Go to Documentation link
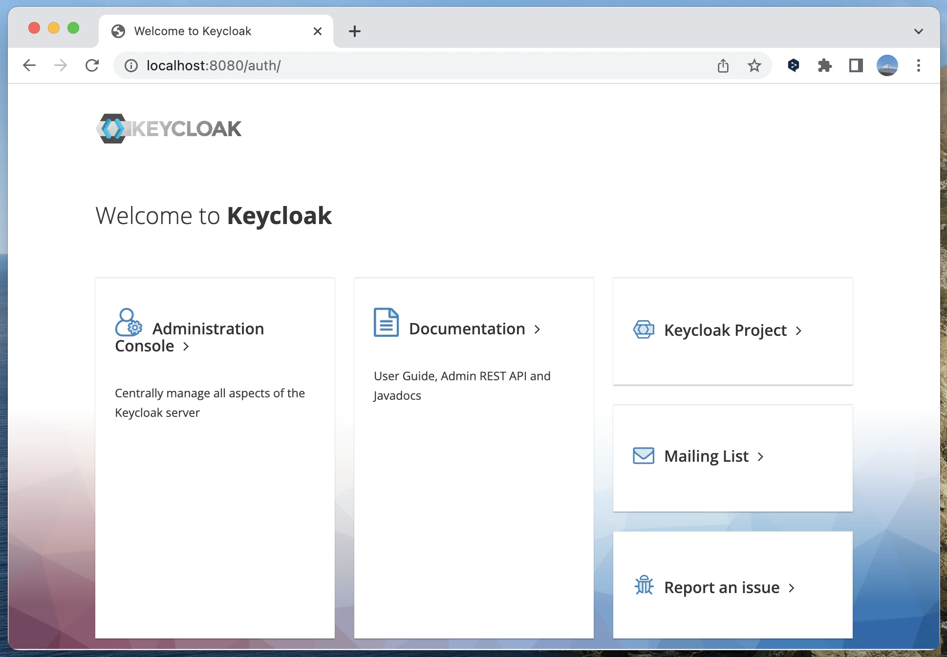Viewport: 947px width, 657px height. tap(467, 329)
